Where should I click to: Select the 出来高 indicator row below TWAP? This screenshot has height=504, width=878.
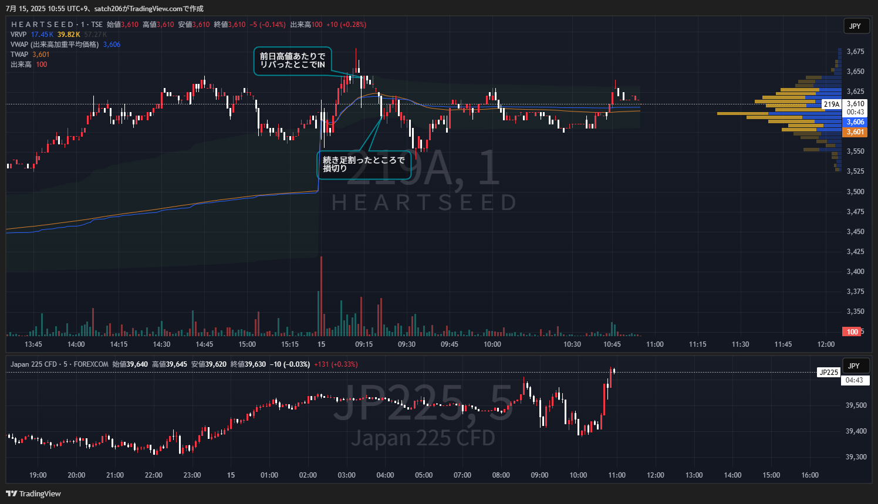click(29, 65)
